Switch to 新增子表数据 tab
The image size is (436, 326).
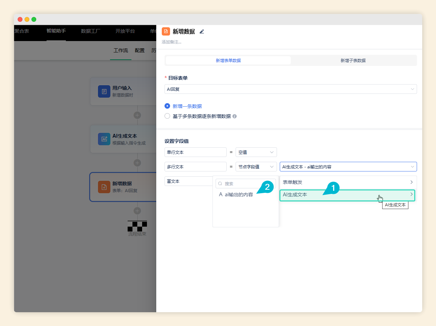click(x=353, y=61)
